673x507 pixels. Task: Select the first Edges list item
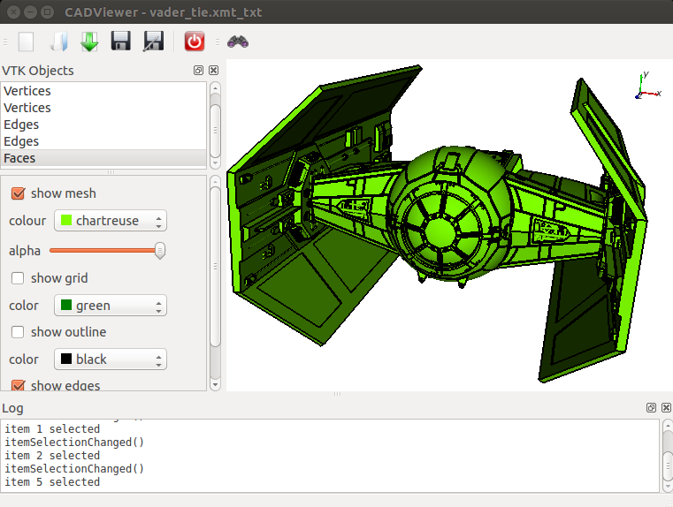[x=103, y=125]
